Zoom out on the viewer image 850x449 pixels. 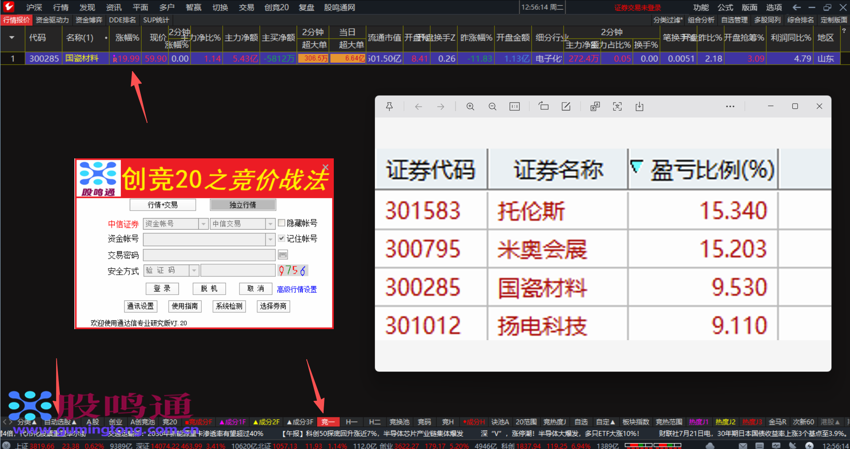[492, 107]
